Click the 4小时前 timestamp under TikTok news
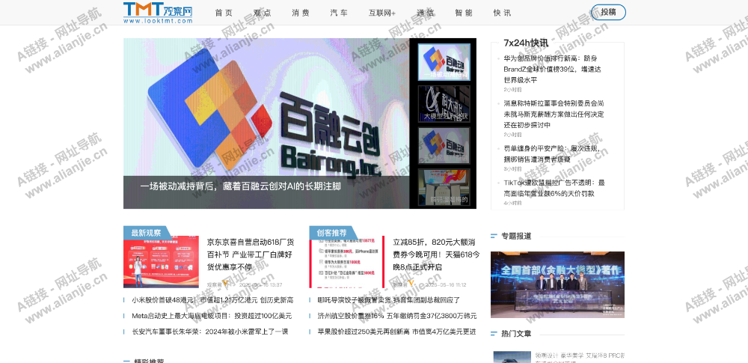The image size is (748, 363). pyautogui.click(x=513, y=203)
